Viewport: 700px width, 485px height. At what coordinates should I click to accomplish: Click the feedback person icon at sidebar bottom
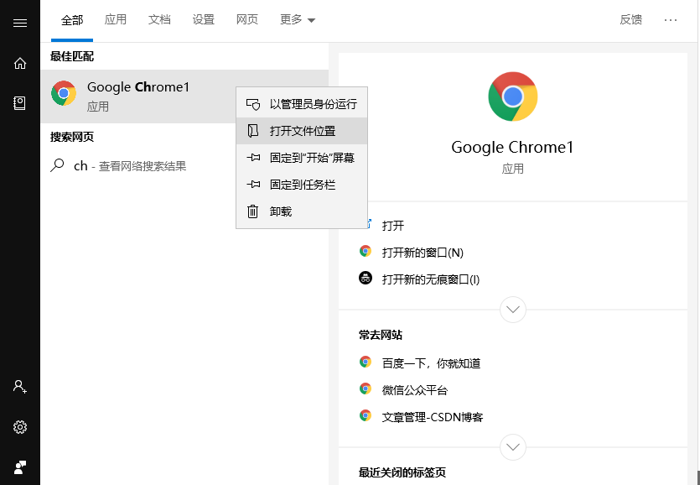pyautogui.click(x=20, y=467)
